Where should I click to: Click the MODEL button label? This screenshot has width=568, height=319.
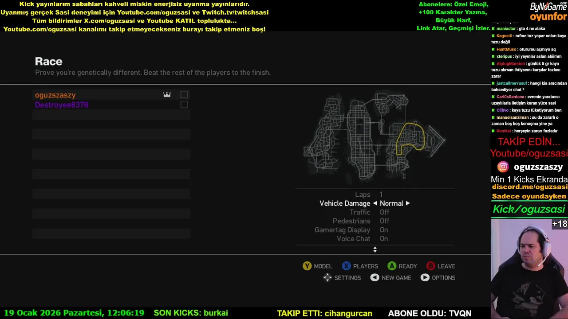[x=323, y=266]
